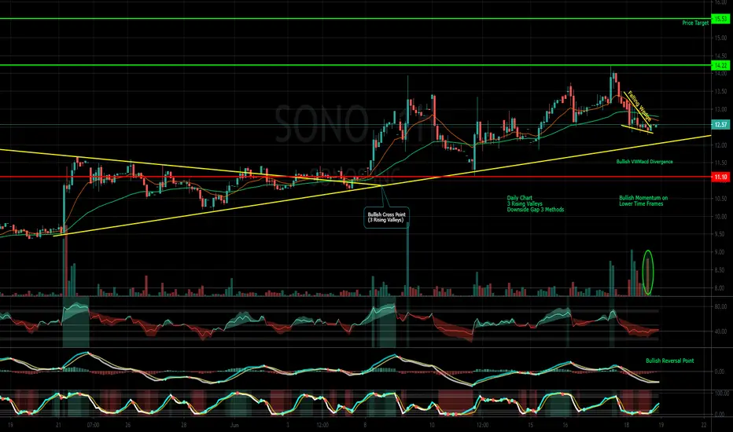Select the rising yellow support trendline
The width and height of the screenshot is (733, 432).
382,186
